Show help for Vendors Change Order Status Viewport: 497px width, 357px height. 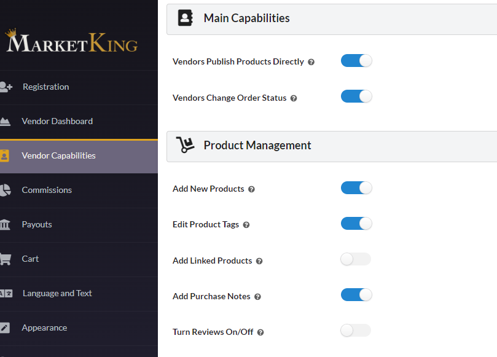pos(294,98)
